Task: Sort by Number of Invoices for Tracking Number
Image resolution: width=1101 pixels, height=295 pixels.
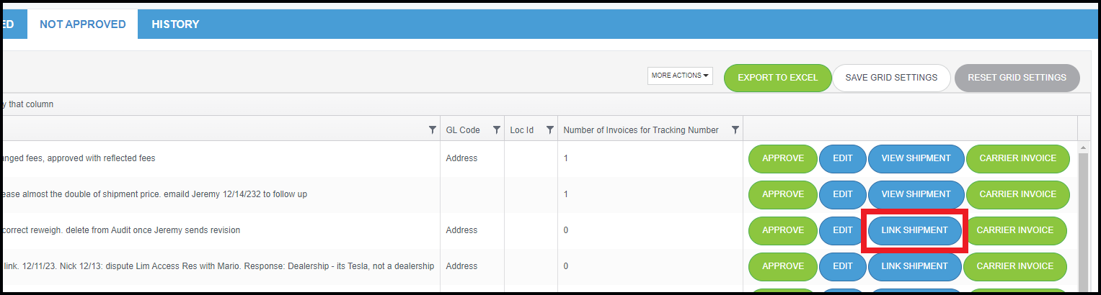Action: (641, 130)
